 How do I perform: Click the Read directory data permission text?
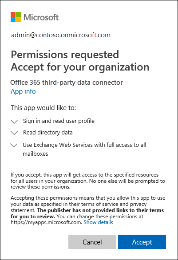pyautogui.click(x=48, y=133)
